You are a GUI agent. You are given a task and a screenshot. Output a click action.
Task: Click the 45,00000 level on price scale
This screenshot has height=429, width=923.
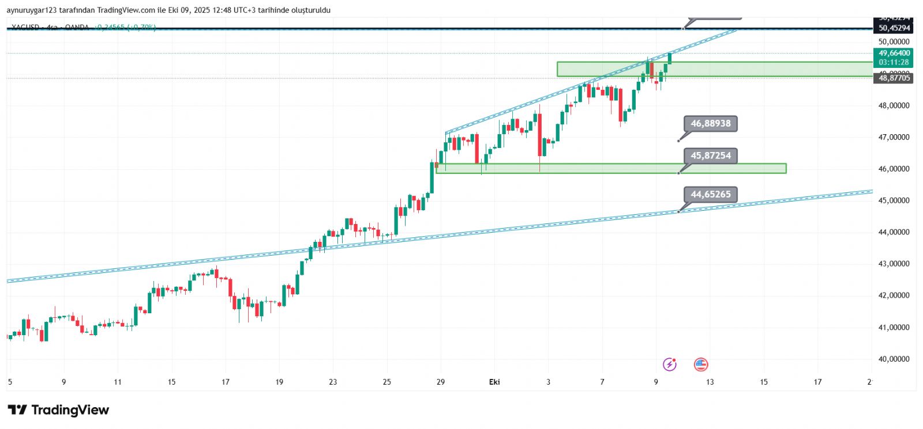click(894, 200)
